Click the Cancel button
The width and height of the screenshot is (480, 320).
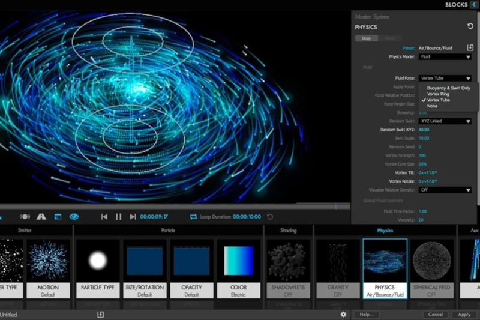tap(436, 315)
